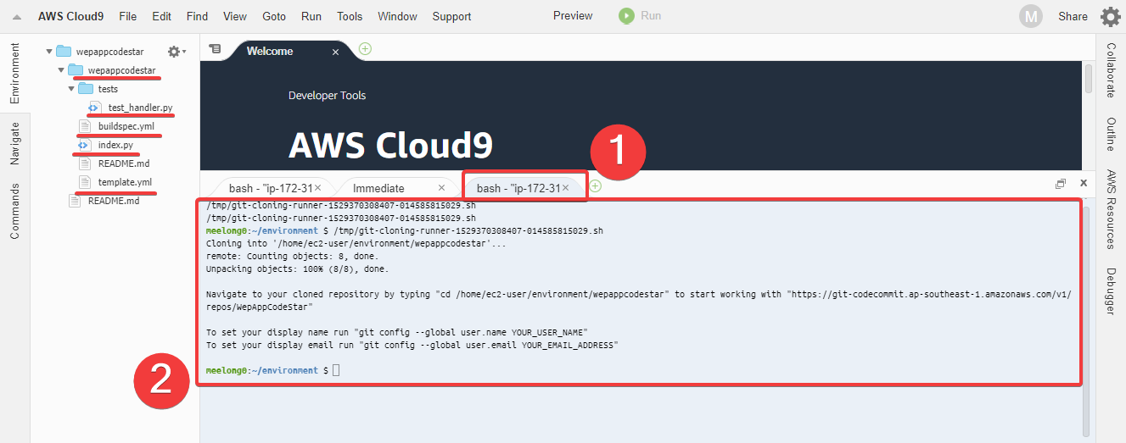
Task: Open the user avatar M icon
Action: tap(1031, 16)
